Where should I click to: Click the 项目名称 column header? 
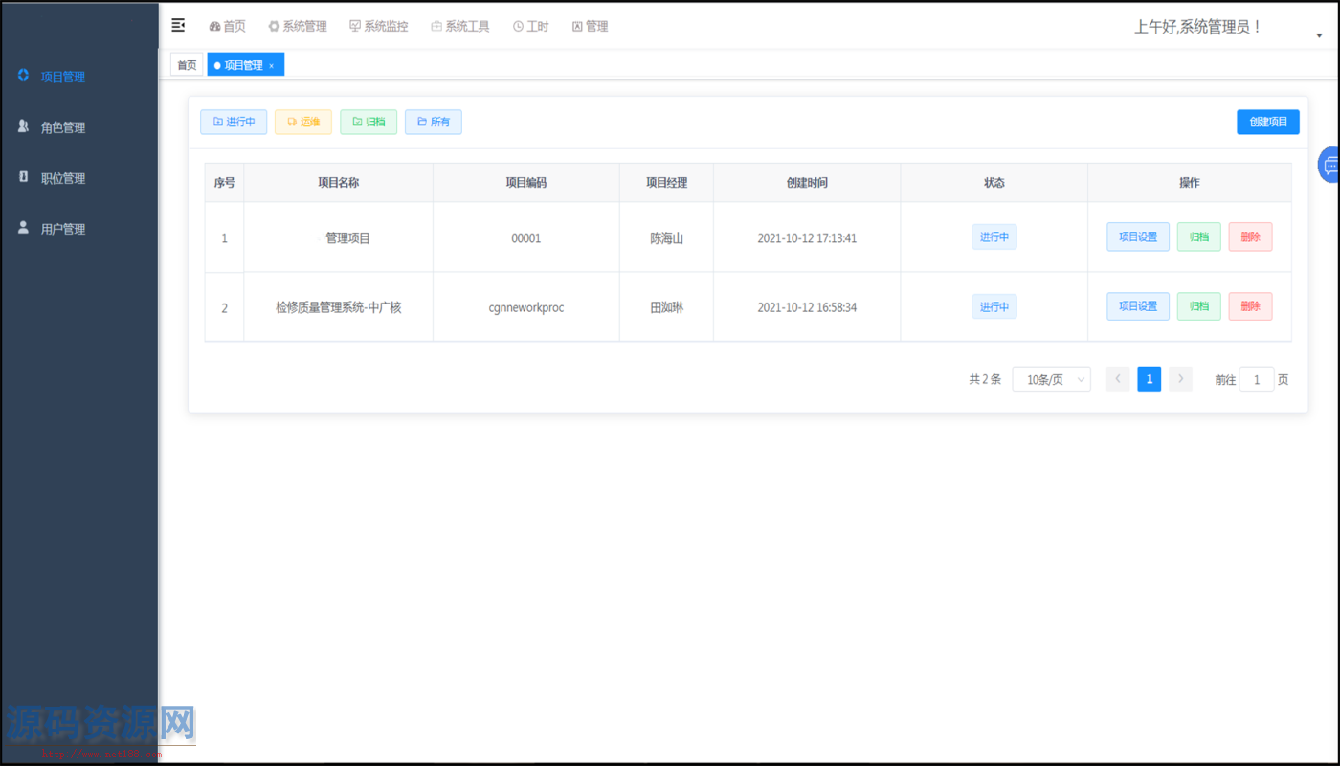(x=339, y=183)
